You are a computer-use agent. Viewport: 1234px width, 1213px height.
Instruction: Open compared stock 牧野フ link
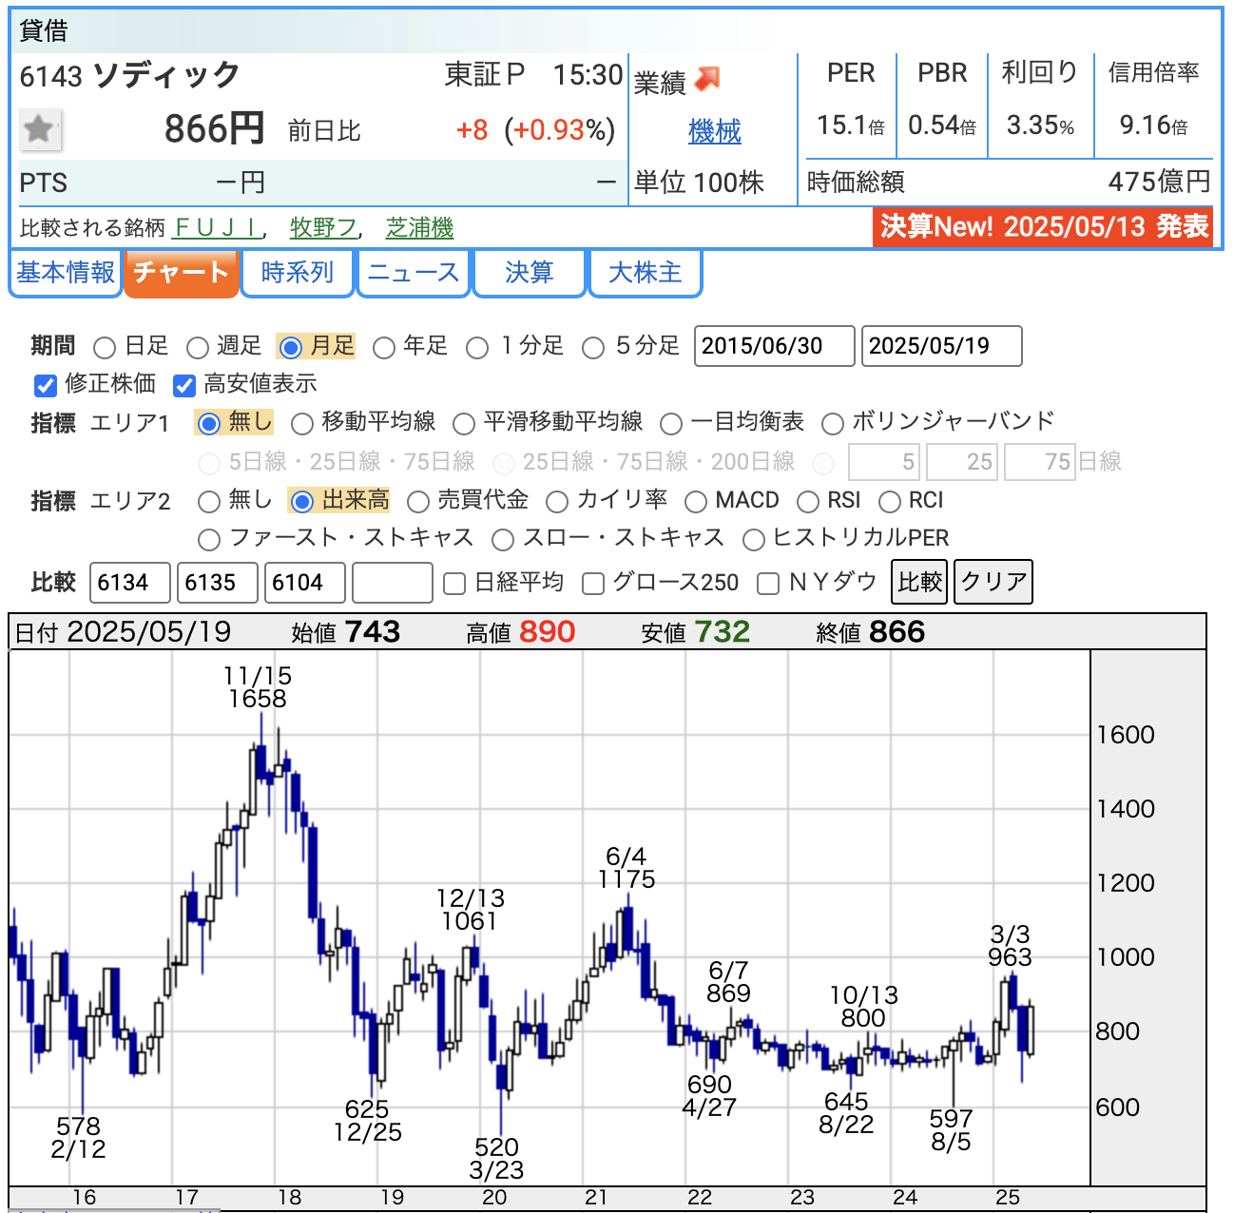[323, 227]
